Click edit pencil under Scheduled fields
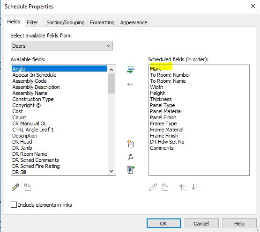 click(153, 187)
